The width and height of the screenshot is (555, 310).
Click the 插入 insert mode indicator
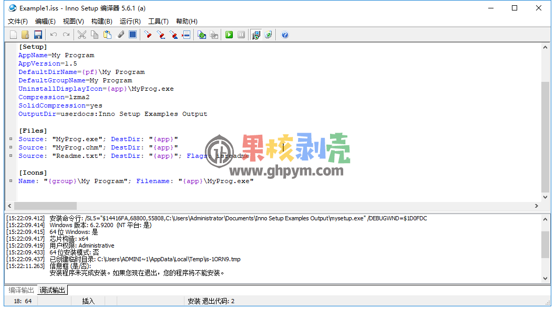(88, 301)
